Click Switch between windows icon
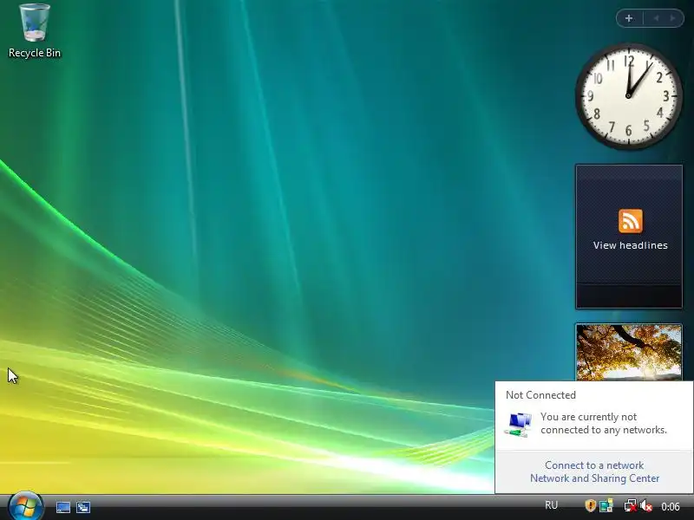This screenshot has height=520, width=694. pos(82,507)
